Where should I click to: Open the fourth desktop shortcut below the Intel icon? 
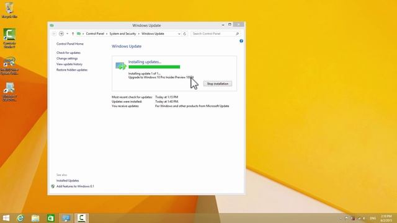[10, 92]
